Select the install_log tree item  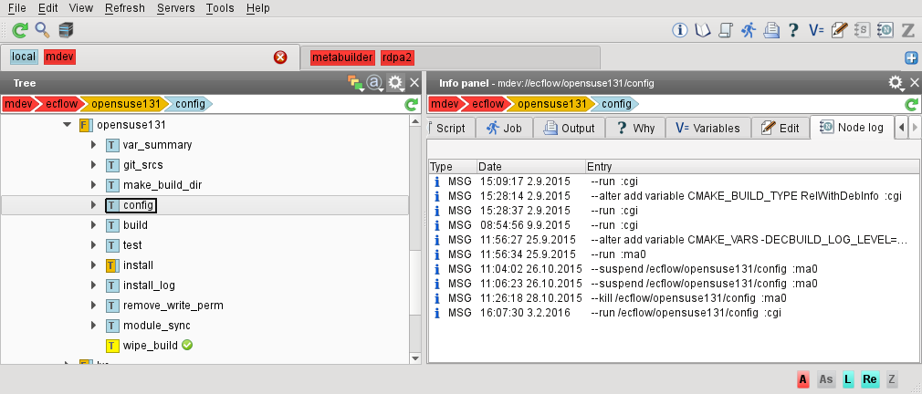[x=149, y=285]
